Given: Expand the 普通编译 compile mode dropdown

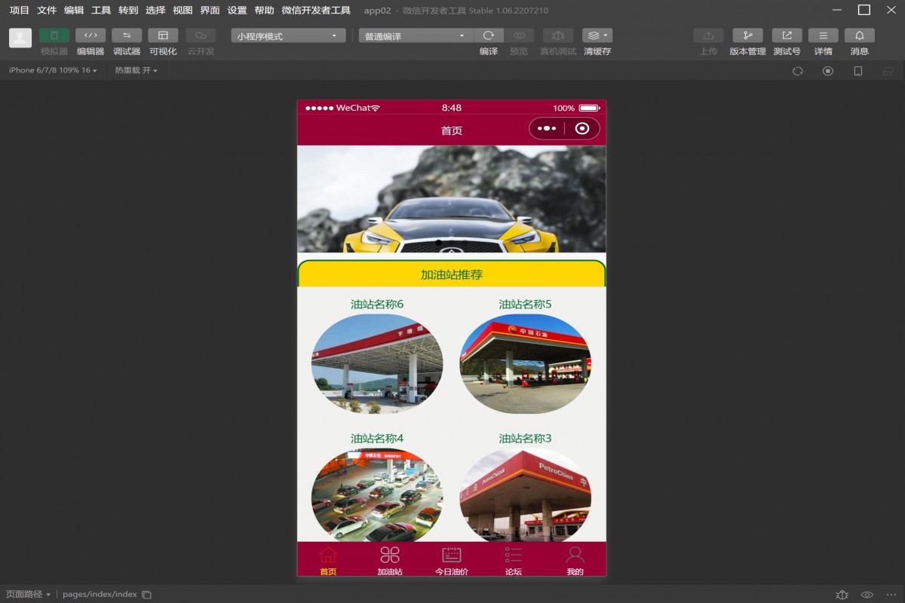Looking at the screenshot, I should click(x=416, y=35).
